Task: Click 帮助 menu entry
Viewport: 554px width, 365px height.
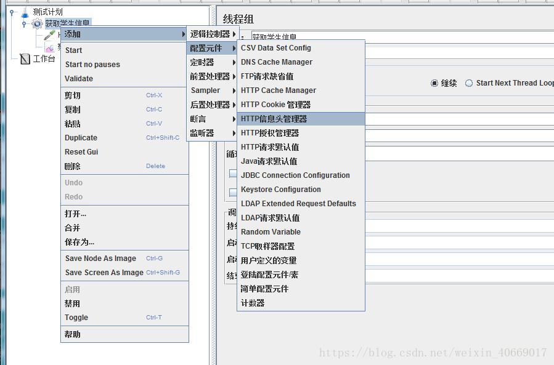Action: [124, 334]
